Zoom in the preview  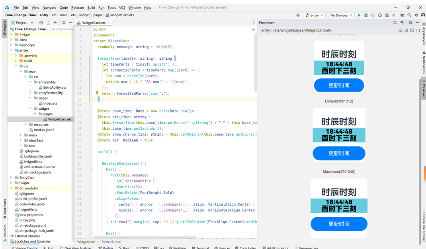coord(406,30)
